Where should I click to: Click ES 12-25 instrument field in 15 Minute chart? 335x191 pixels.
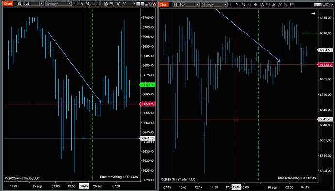coord(184,5)
